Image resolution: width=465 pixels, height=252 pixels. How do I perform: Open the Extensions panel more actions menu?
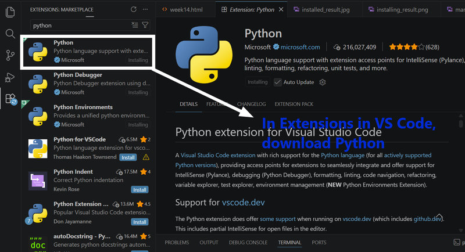coord(145,9)
